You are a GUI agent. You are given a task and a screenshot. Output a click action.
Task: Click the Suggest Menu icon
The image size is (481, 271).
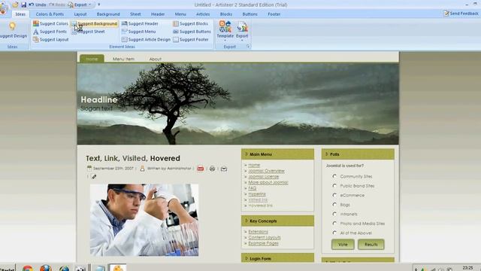click(124, 32)
